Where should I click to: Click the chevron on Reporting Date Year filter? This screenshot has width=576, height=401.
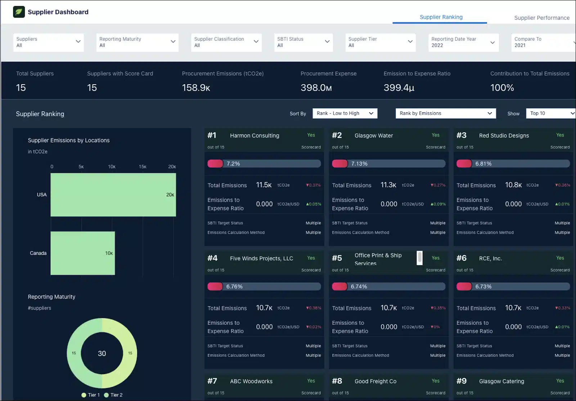(492, 42)
